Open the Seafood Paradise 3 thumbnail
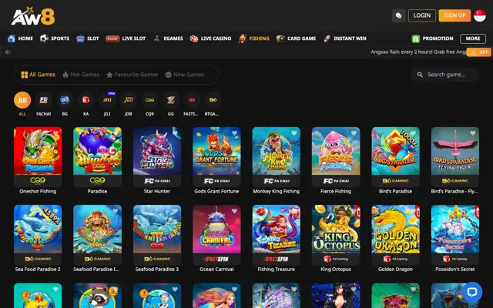This screenshot has height=308, width=493. tap(157, 229)
